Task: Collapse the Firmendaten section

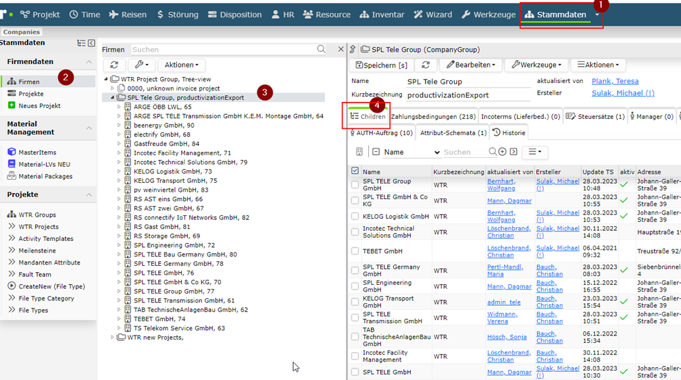Action: click(89, 61)
